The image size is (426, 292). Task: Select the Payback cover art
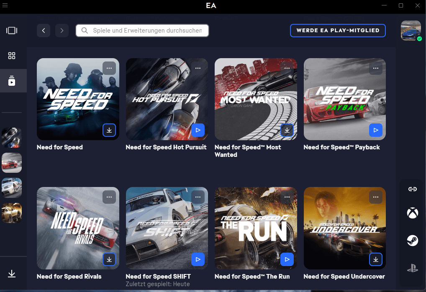coord(344,99)
